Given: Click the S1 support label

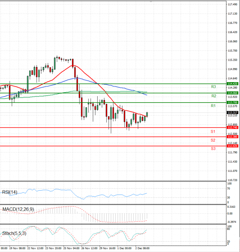Looking at the screenshot, I should tap(213, 132).
